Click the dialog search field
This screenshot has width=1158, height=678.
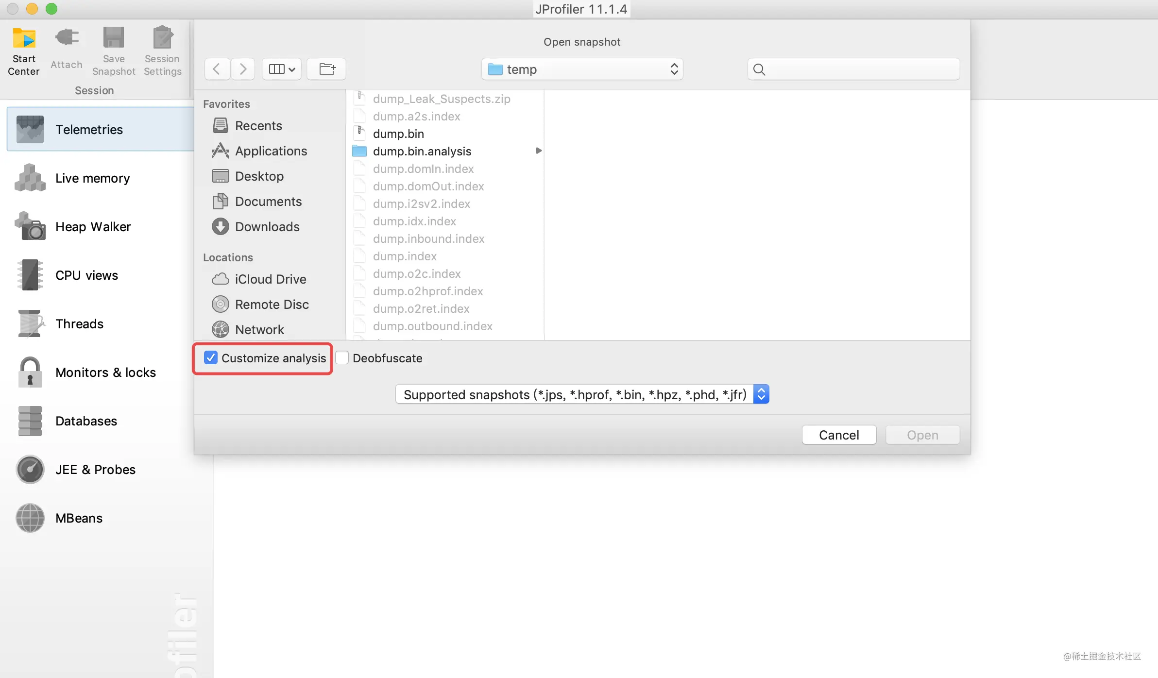tap(853, 69)
